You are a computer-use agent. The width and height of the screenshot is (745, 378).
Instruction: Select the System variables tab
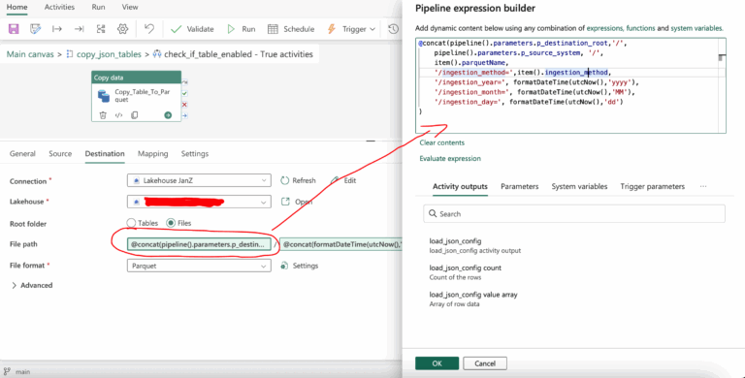[579, 187]
